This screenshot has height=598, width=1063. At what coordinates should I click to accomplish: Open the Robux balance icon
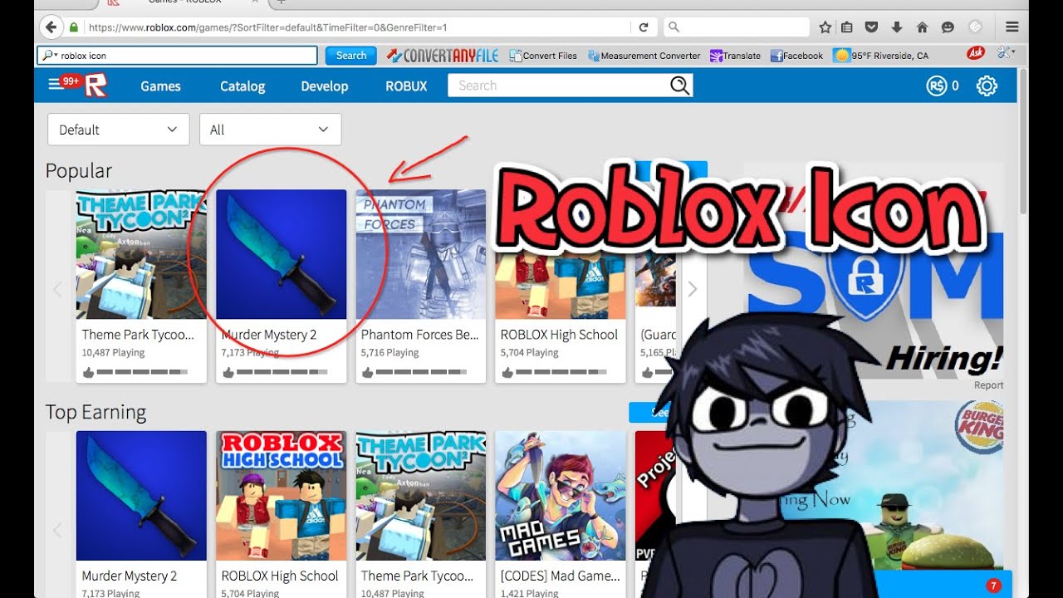pos(937,86)
